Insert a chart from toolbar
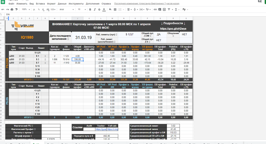This screenshot has width=266, height=144. pos(164,9)
